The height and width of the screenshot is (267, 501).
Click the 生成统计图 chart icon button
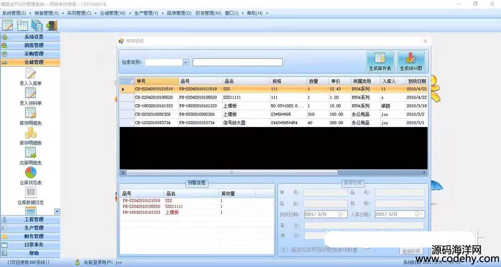click(x=411, y=61)
